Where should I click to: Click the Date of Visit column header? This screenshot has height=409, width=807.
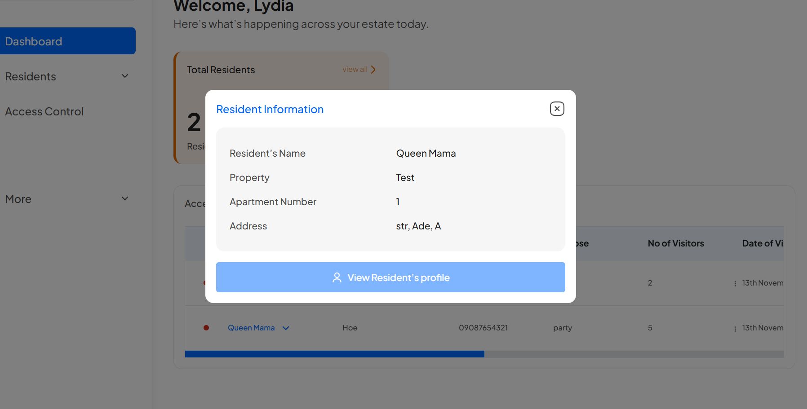pos(763,243)
